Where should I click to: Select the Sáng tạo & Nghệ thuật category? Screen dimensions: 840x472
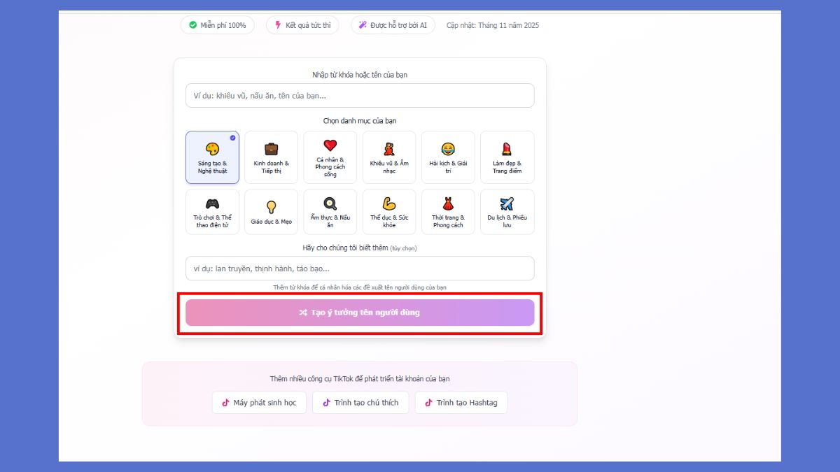click(x=212, y=157)
